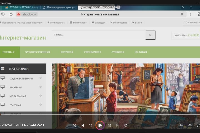The image size is (200, 133).
Task: Select Справочная in categories list
Action: coord(18,96)
